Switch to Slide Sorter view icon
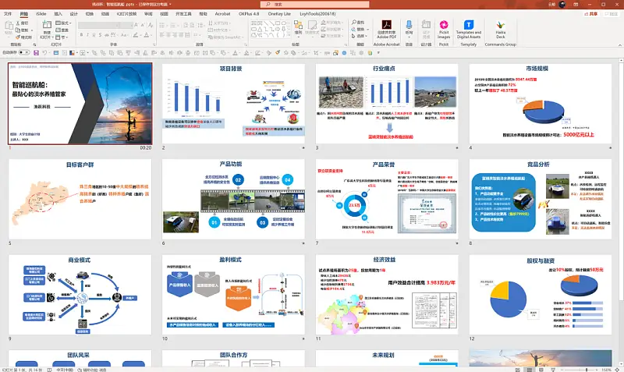 tap(530, 370)
